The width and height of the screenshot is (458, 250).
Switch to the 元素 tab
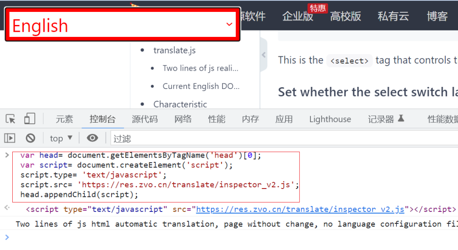coord(64,119)
